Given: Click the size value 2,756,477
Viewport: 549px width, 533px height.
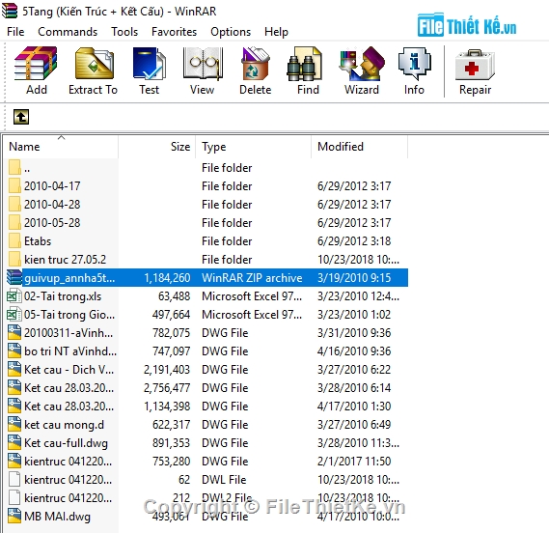Looking at the screenshot, I should coord(167,387).
